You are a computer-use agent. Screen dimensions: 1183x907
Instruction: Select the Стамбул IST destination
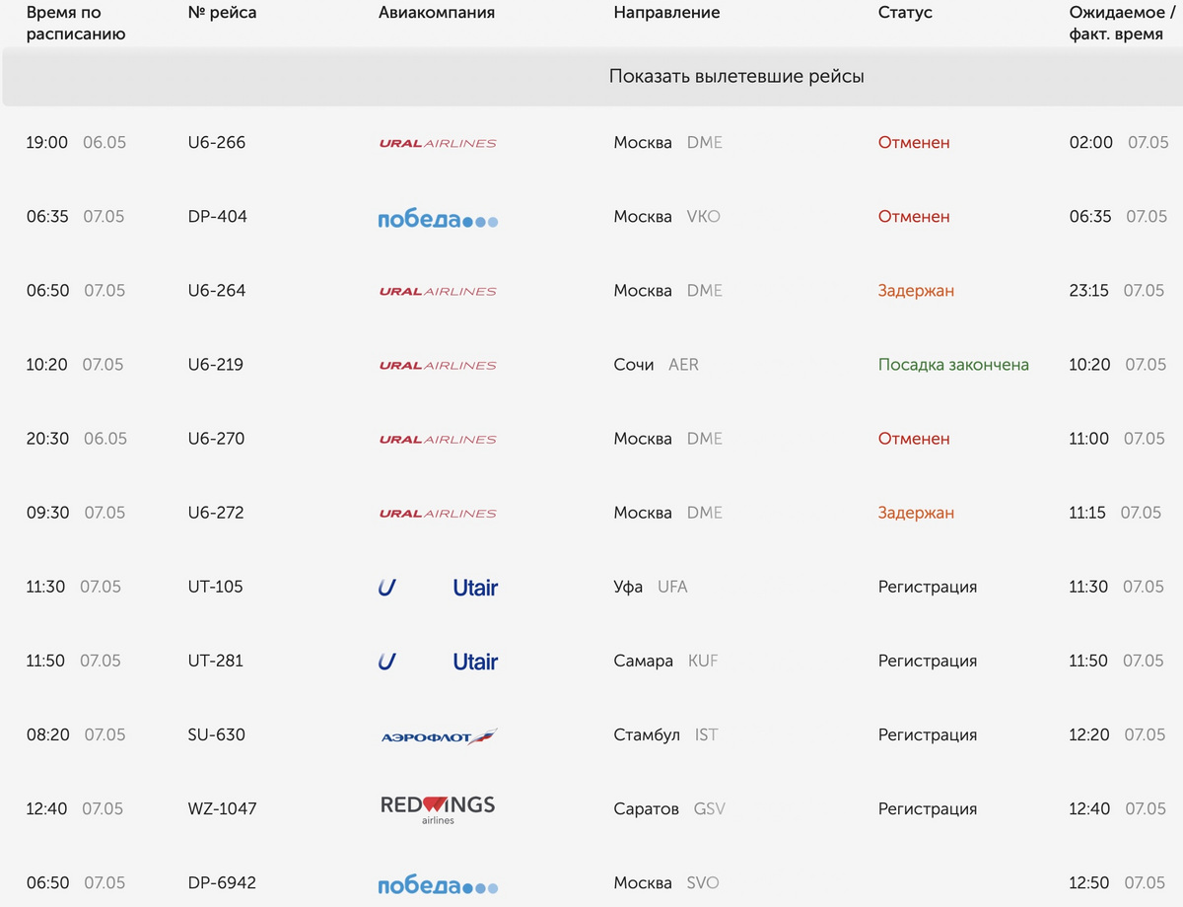[x=665, y=734]
